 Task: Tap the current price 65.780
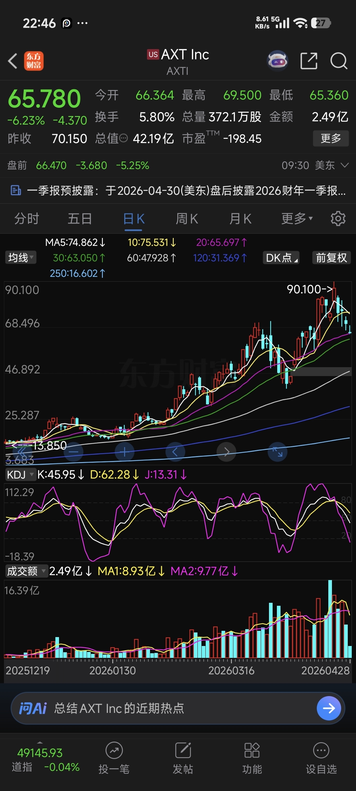point(44,99)
